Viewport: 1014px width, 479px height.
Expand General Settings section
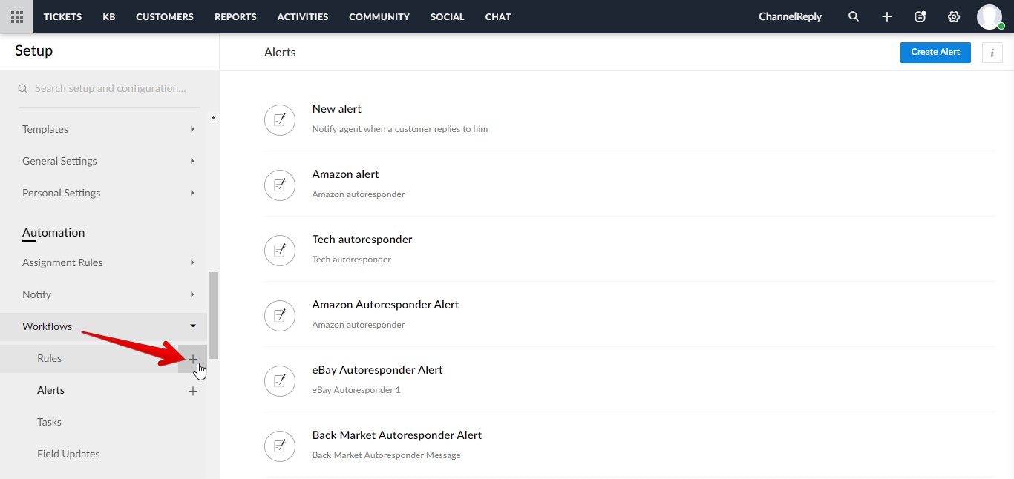click(192, 161)
